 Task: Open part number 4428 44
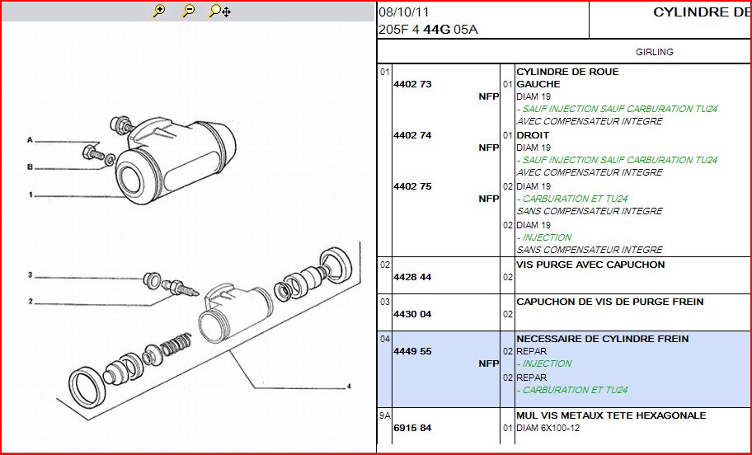click(412, 277)
